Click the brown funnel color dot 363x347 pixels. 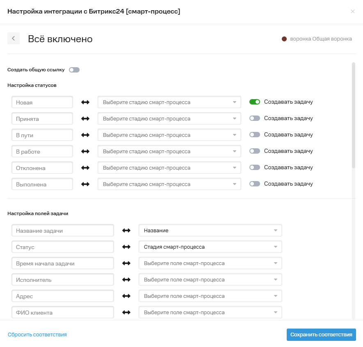click(x=284, y=39)
